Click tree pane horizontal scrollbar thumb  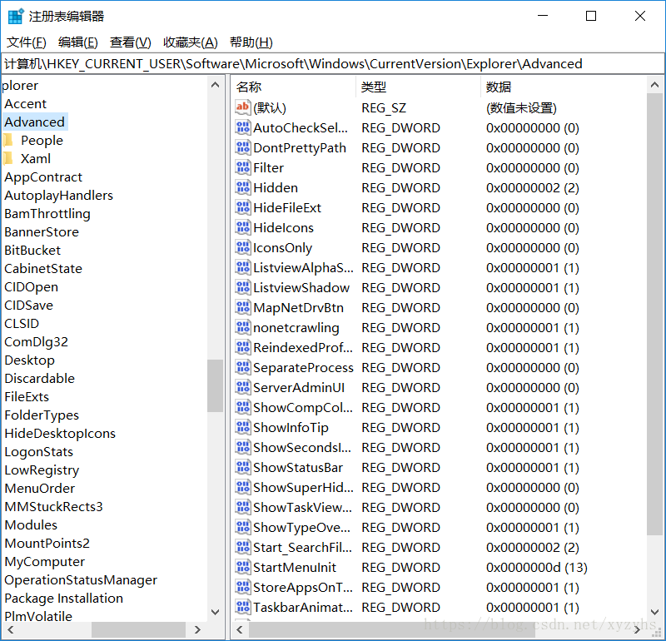click(138, 629)
